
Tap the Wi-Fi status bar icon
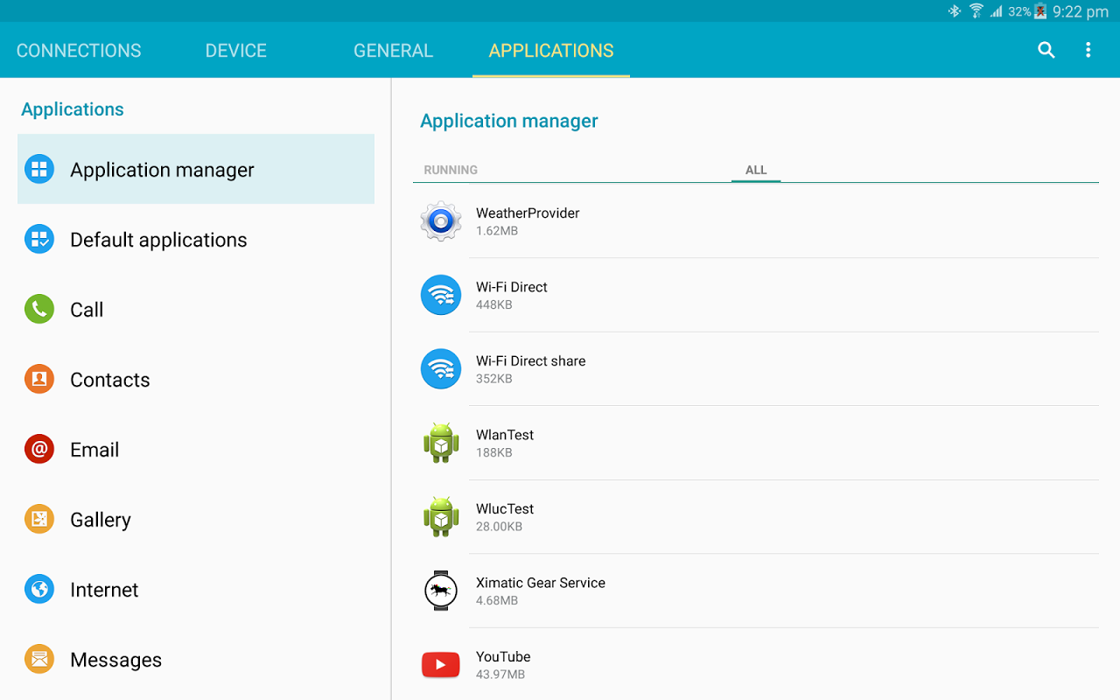[x=976, y=11]
